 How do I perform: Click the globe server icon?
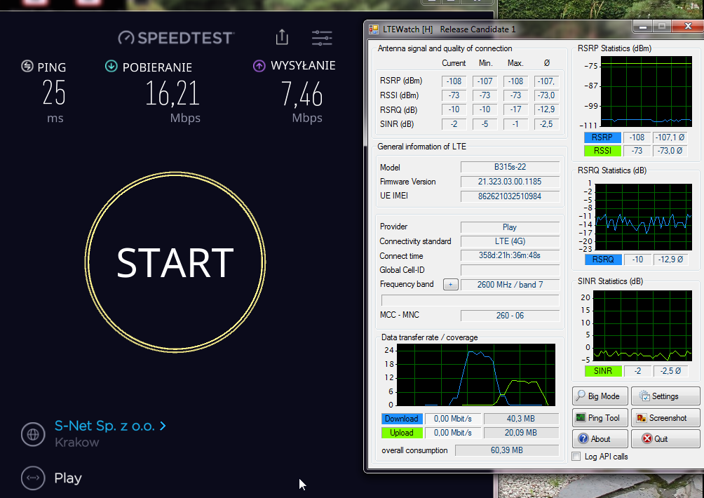(x=33, y=434)
